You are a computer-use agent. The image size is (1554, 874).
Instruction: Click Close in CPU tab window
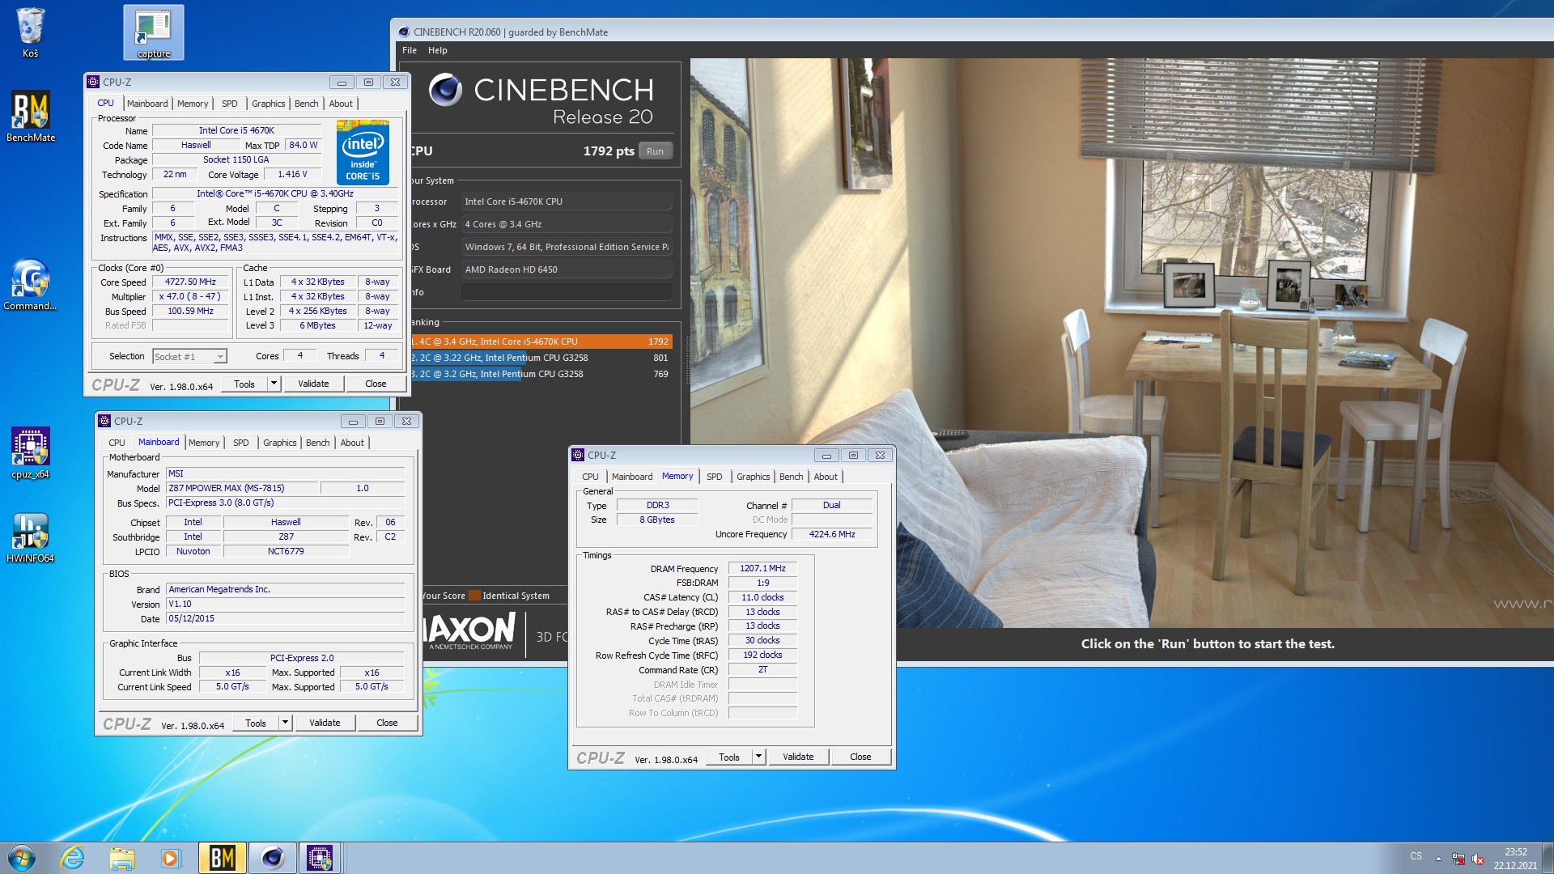point(376,384)
